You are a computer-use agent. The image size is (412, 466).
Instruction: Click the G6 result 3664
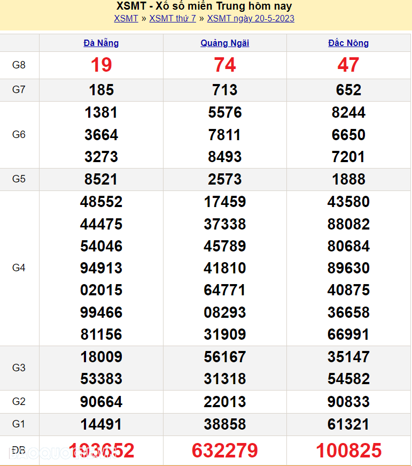click(x=101, y=135)
